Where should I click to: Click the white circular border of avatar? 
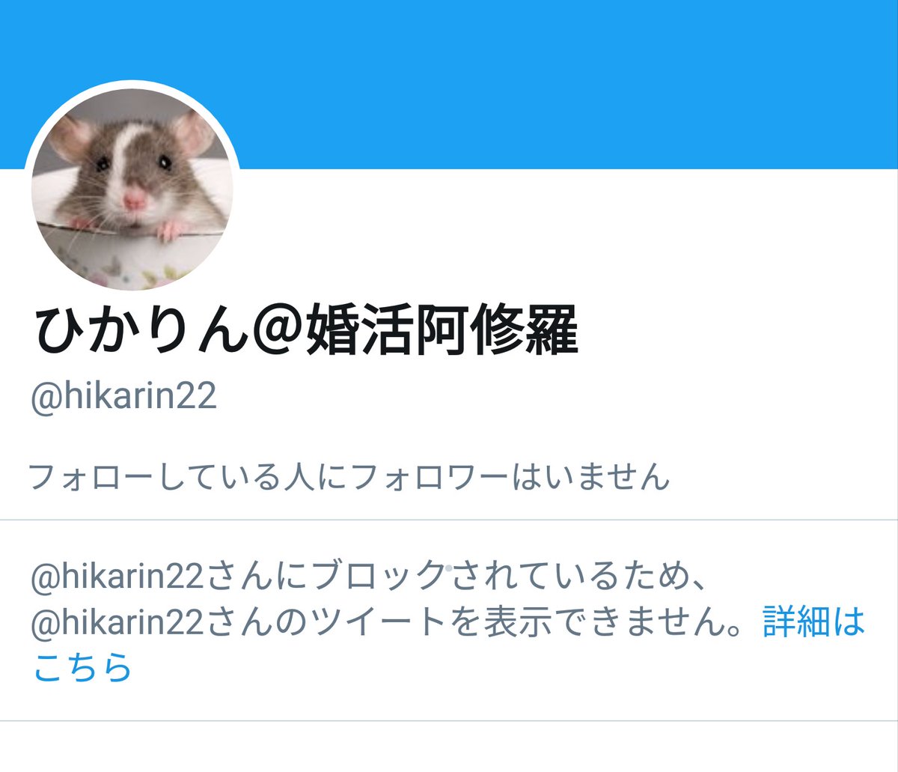pos(132,84)
